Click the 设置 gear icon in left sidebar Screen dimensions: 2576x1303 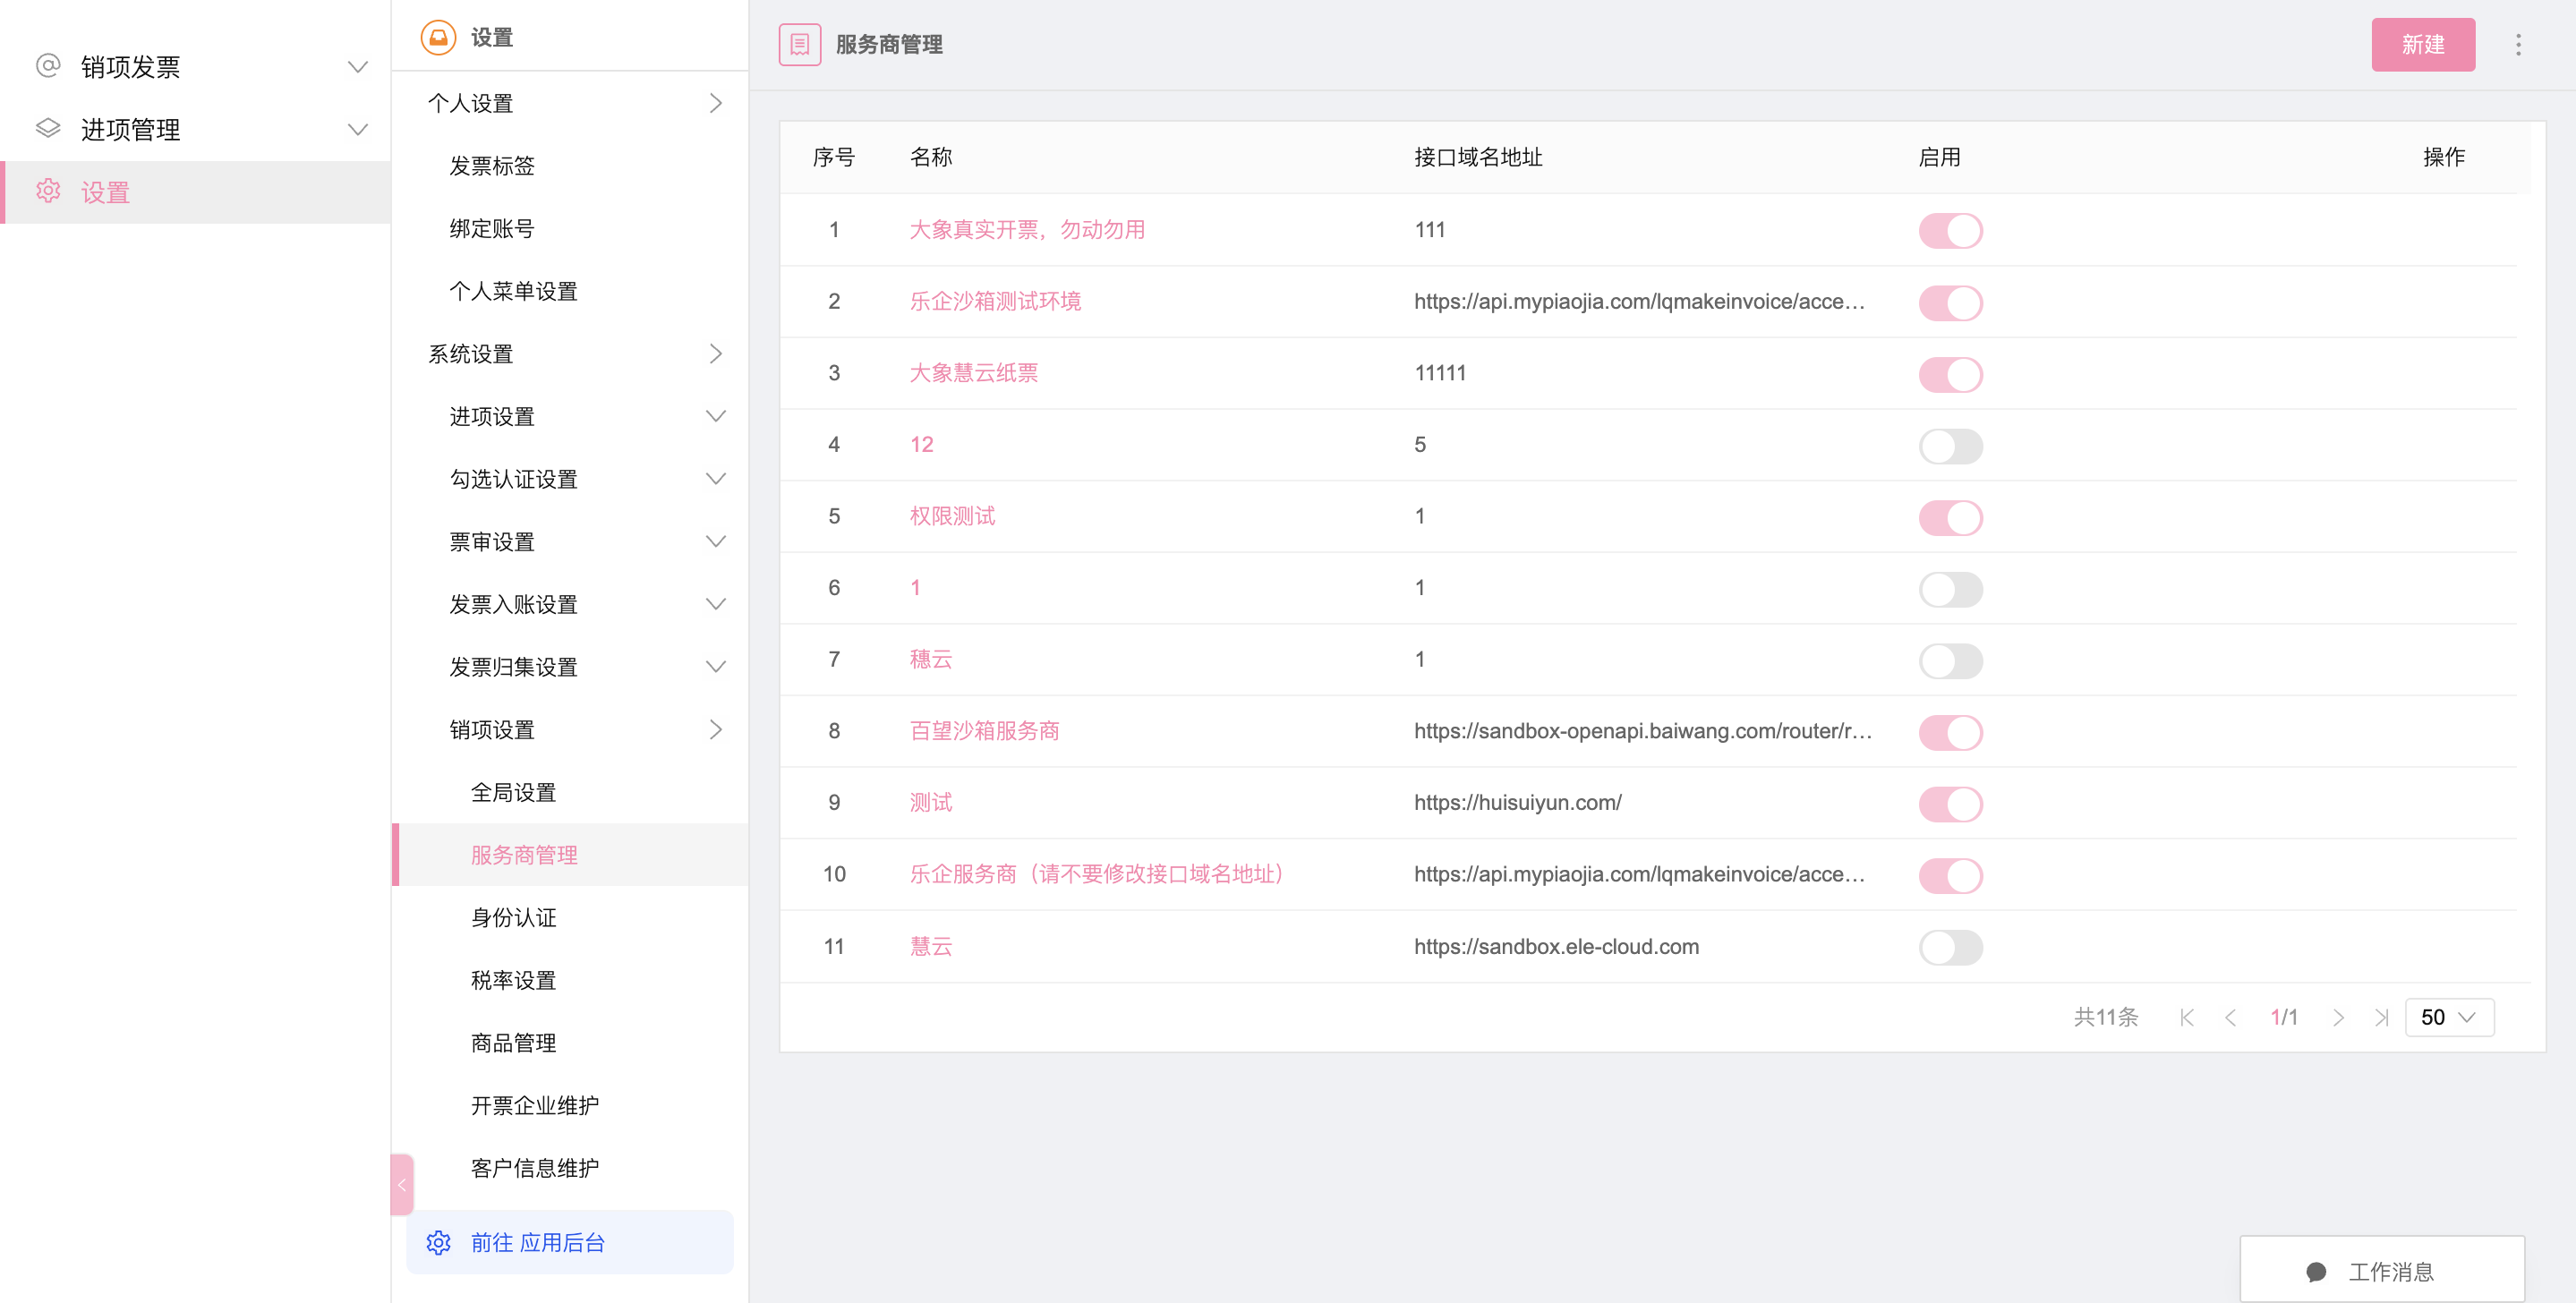click(48, 191)
